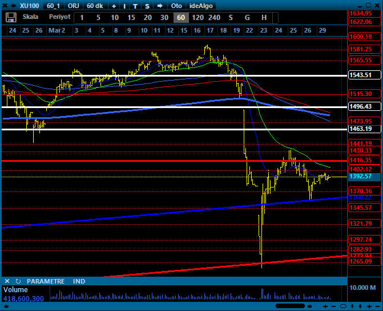The height and width of the screenshot is (311, 383).
Task: Click the Volume value 418,600,300
Action: pos(23,298)
